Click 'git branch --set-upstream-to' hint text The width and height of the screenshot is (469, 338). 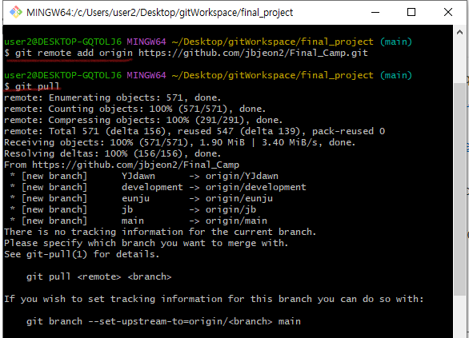pyautogui.click(x=163, y=321)
